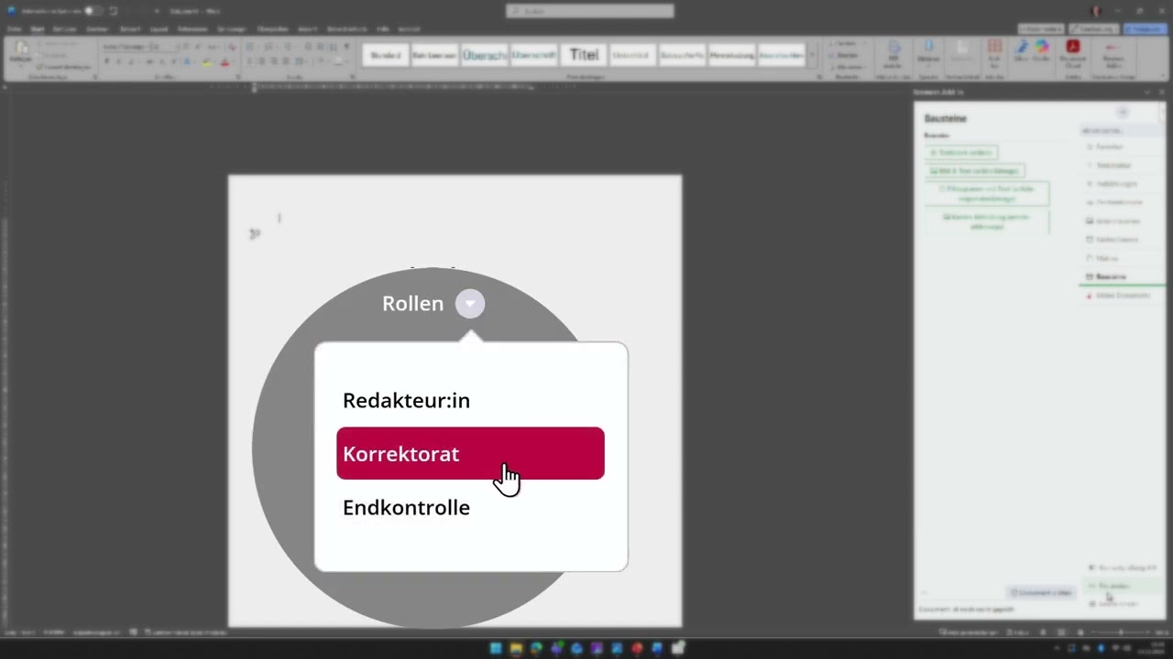
Task: Apply the Titel style from the gallery
Action: pos(584,55)
